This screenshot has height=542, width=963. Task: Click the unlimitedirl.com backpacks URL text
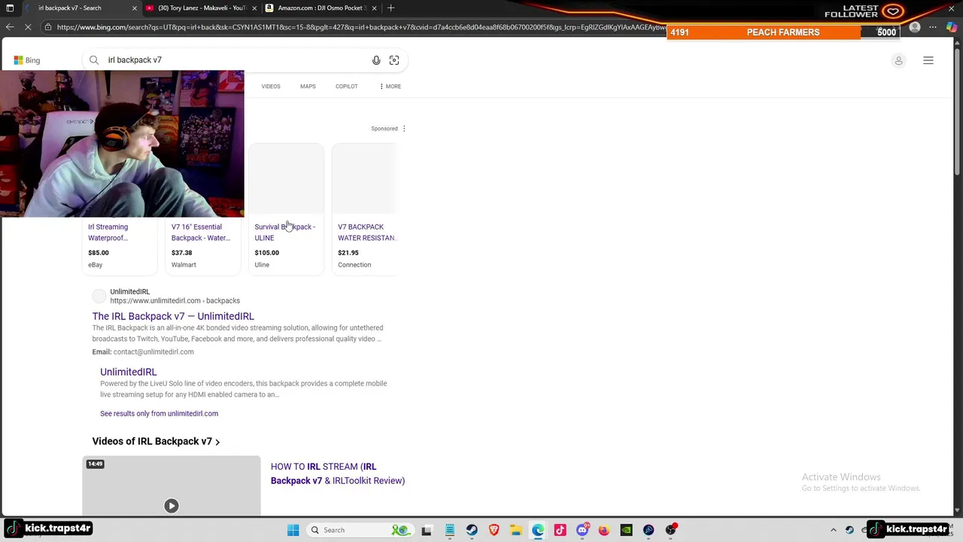pos(175,300)
